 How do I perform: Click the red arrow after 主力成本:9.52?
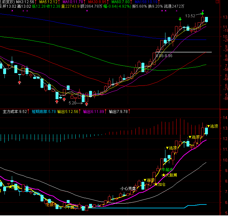coord(29,112)
